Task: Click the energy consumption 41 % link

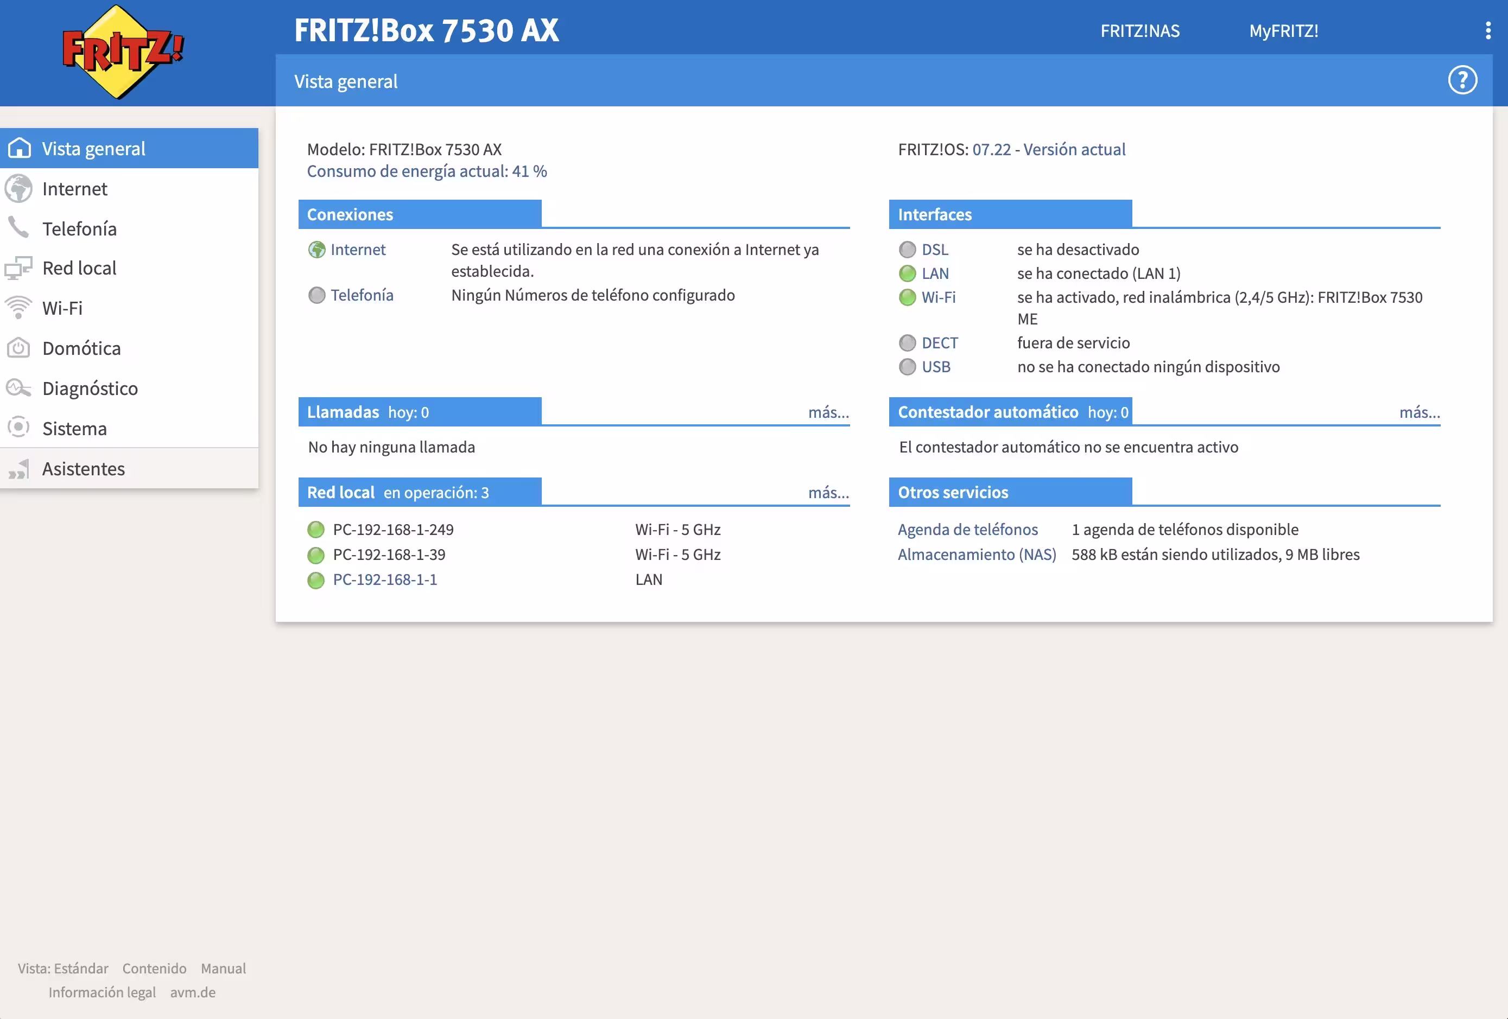Action: [426, 171]
